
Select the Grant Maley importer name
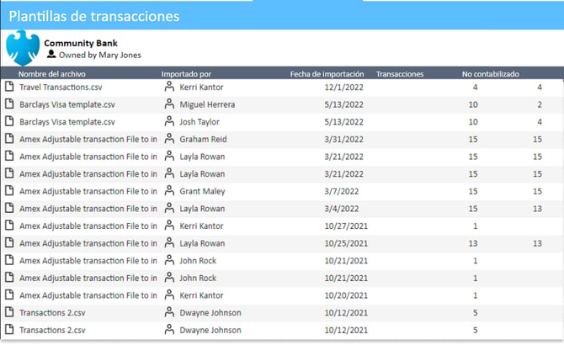pyautogui.click(x=202, y=191)
